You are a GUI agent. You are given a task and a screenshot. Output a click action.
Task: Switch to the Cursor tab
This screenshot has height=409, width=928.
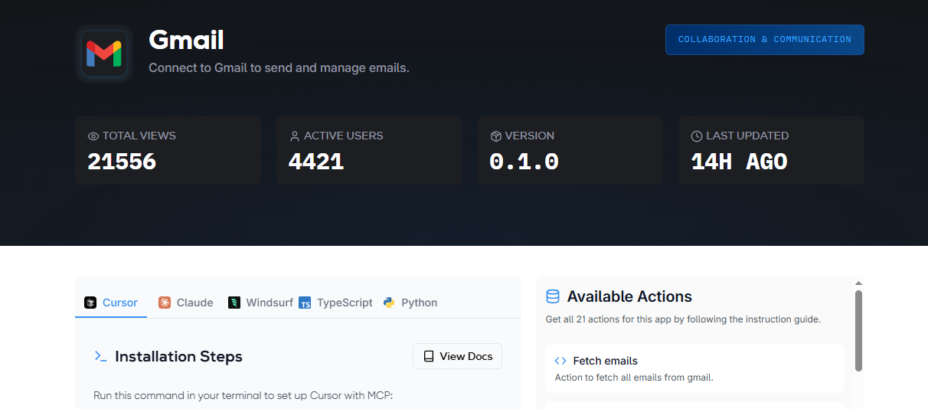pyautogui.click(x=111, y=303)
